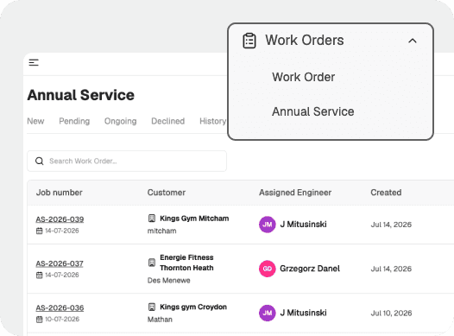Click calendar icon under AS-2026-039
Image resolution: width=454 pixels, height=336 pixels.
(39, 231)
